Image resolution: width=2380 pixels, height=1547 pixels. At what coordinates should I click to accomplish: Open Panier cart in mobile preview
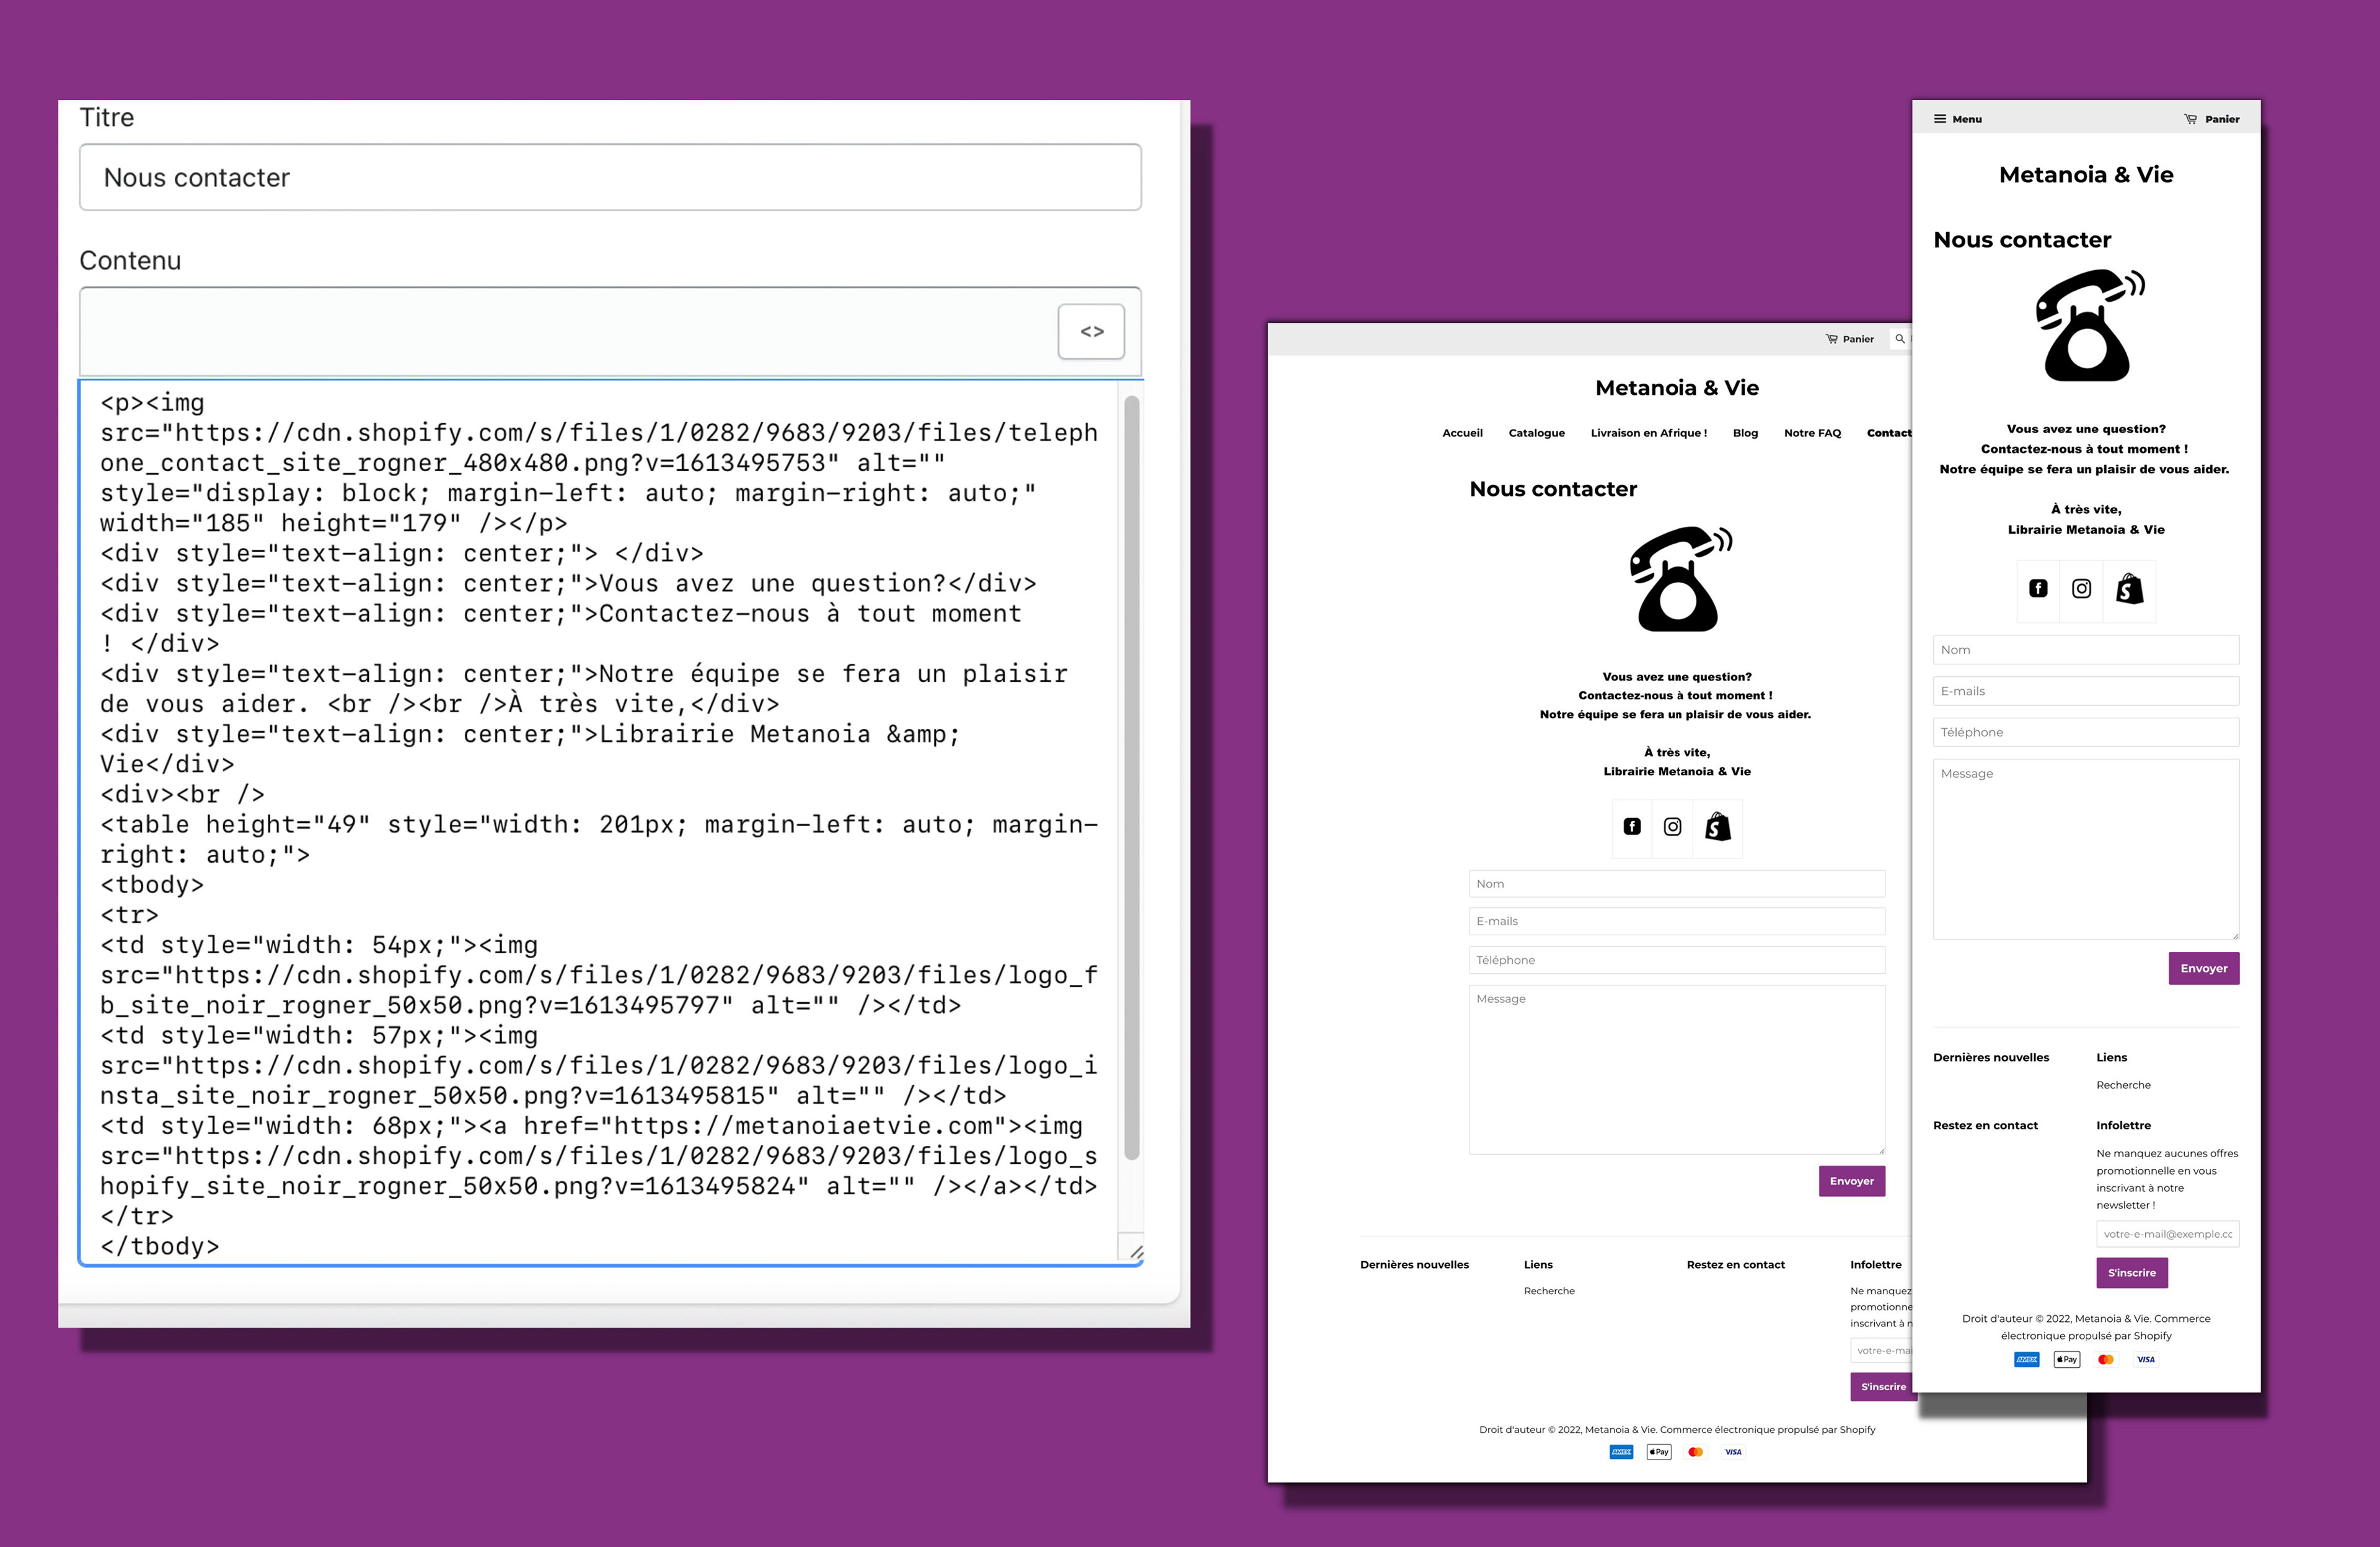tap(2211, 119)
